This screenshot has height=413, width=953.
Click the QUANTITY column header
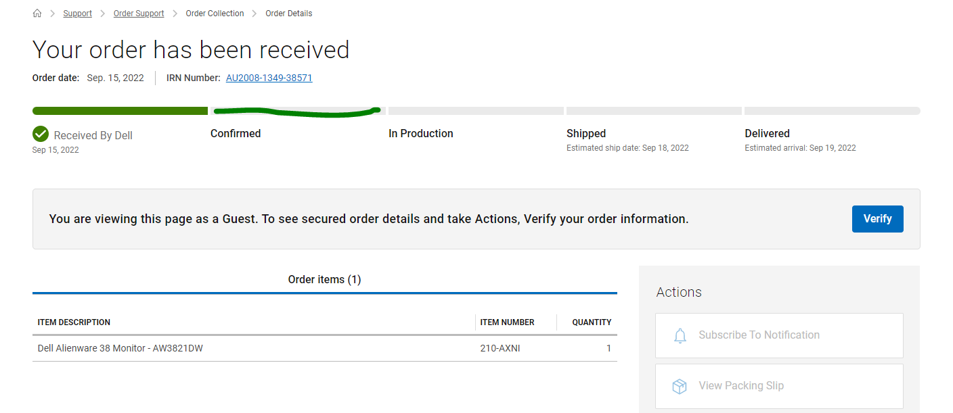(x=592, y=322)
